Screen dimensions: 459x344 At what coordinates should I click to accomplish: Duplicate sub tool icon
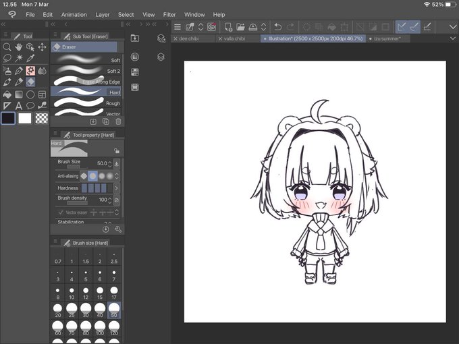(x=106, y=121)
